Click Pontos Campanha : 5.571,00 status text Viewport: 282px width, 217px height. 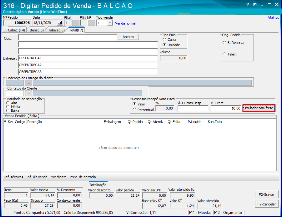point(37,213)
